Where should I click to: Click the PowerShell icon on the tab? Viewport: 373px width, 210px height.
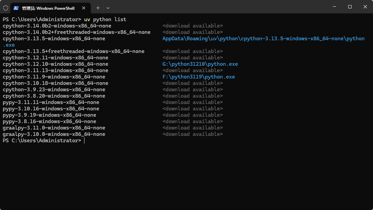[16, 8]
